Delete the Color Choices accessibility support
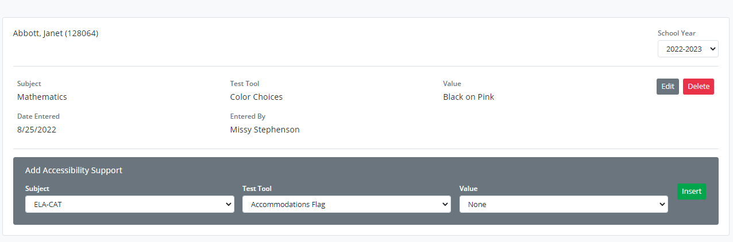The image size is (733, 242). (698, 87)
